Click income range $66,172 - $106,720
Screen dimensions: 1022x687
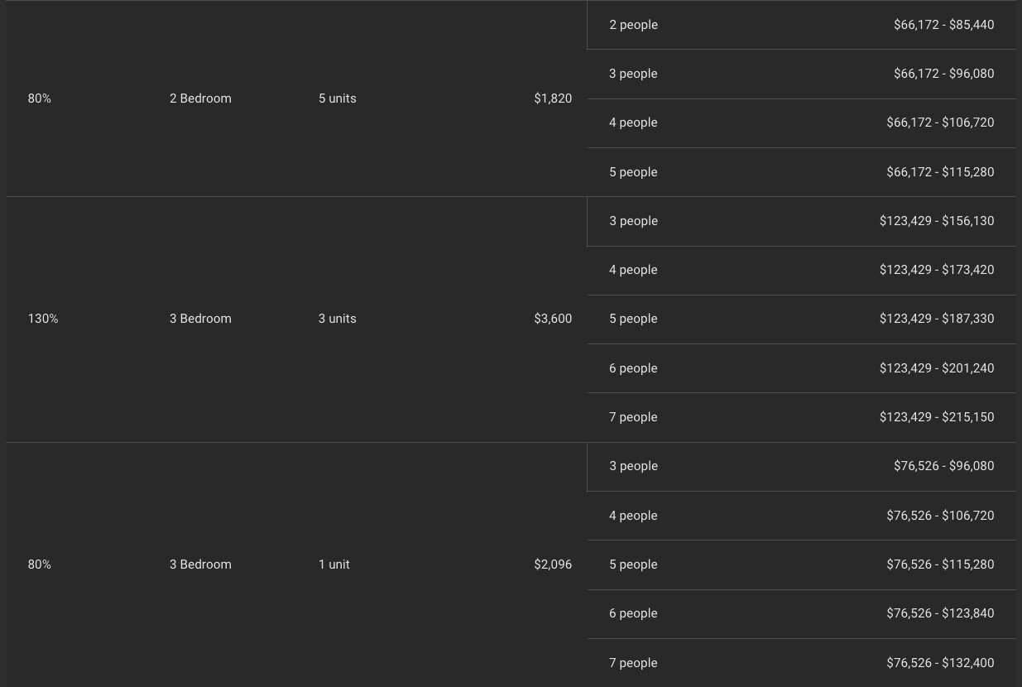tap(940, 123)
